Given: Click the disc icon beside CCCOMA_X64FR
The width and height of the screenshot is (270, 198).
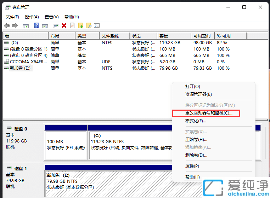Looking at the screenshot, I should click(7, 62).
